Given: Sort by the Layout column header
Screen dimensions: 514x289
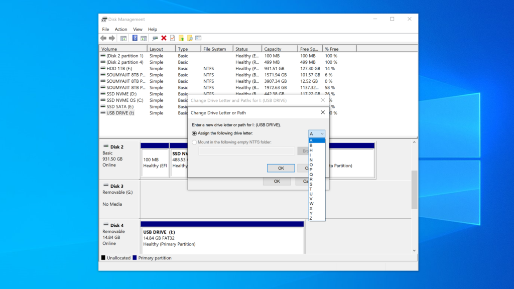Looking at the screenshot, I should (x=161, y=49).
